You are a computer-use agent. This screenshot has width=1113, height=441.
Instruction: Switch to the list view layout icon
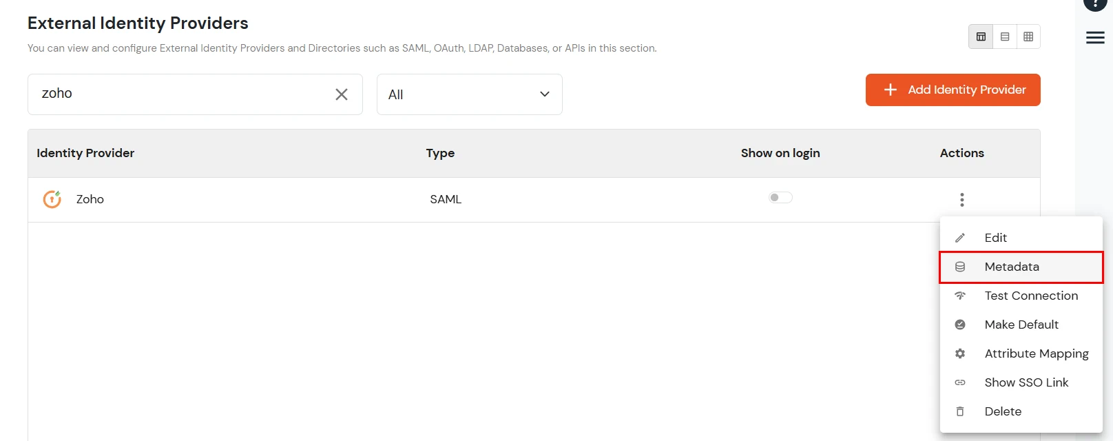click(1005, 37)
